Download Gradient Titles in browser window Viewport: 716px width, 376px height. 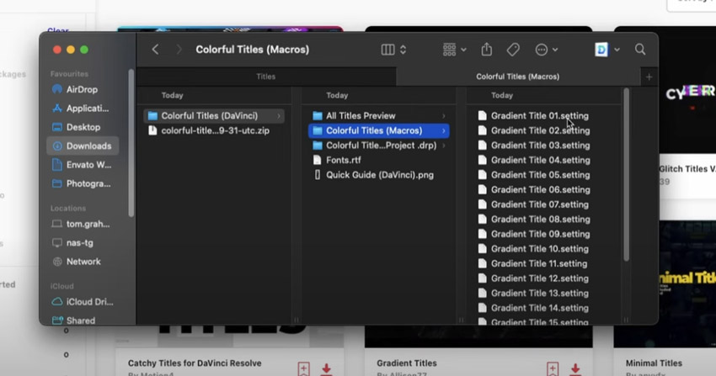click(575, 368)
